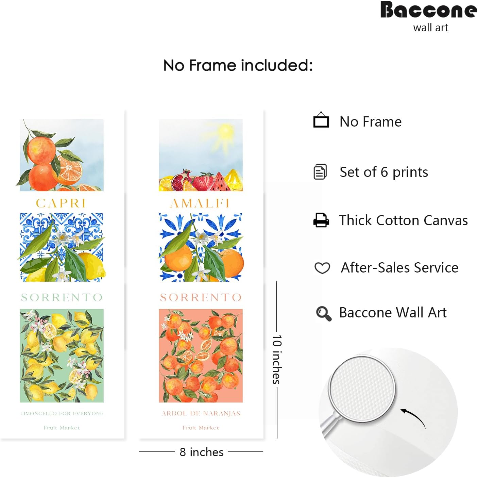Choose the coral Sorrento oranges print
Screen dimensions: 478x478
tap(201, 356)
